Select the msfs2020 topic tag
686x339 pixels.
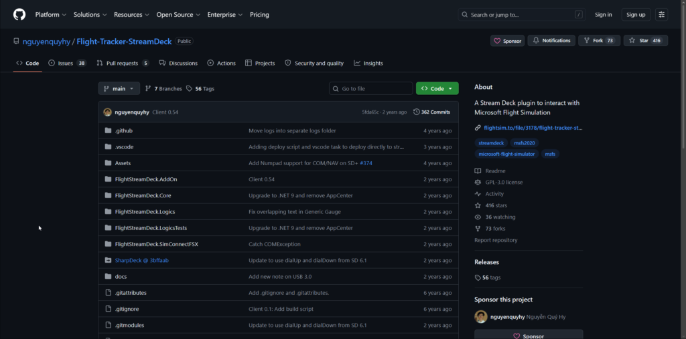point(525,143)
